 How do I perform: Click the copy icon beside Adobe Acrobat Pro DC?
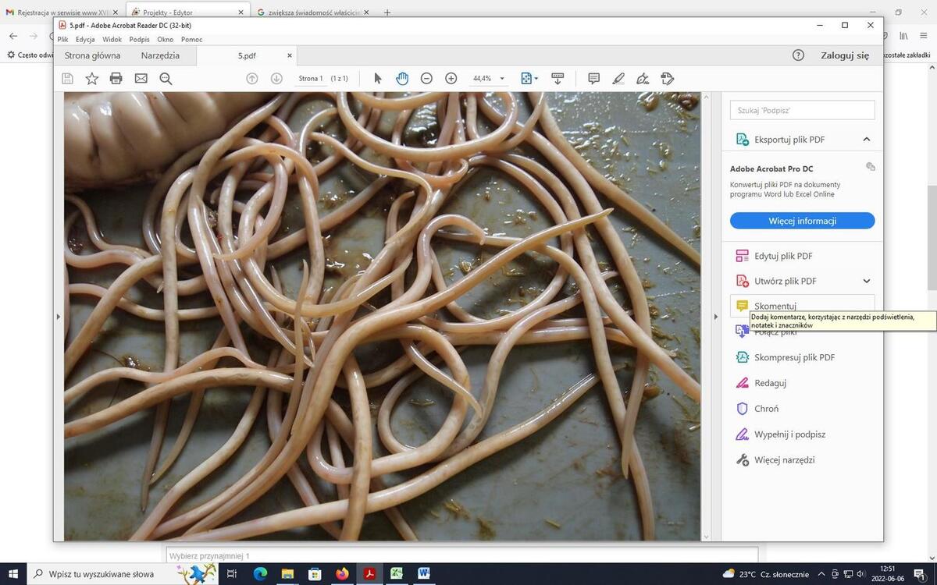[870, 167]
